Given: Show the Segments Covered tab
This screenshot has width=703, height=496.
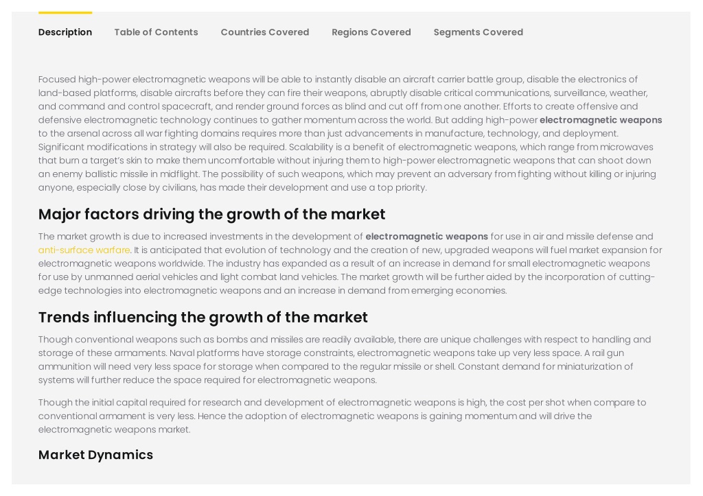Looking at the screenshot, I should click(x=478, y=32).
